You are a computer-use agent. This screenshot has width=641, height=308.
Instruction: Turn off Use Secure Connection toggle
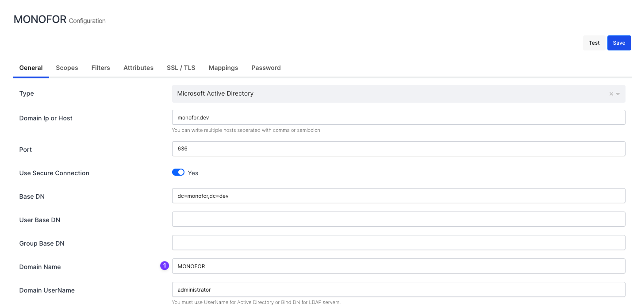[178, 172]
